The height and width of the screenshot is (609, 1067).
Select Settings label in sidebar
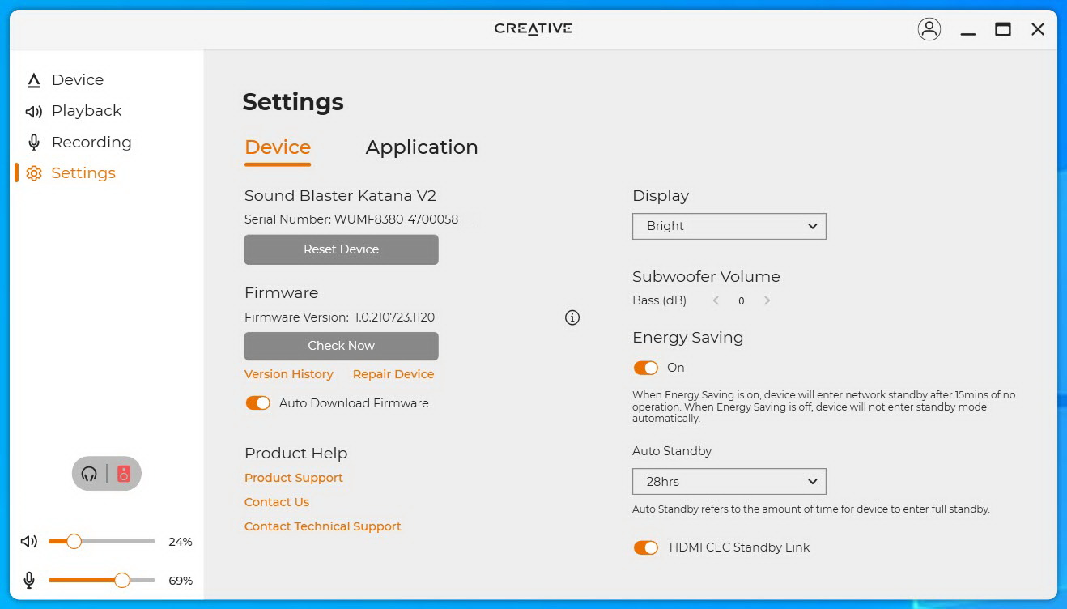pos(83,173)
